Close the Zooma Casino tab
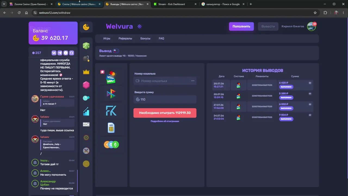 tap(52, 4)
